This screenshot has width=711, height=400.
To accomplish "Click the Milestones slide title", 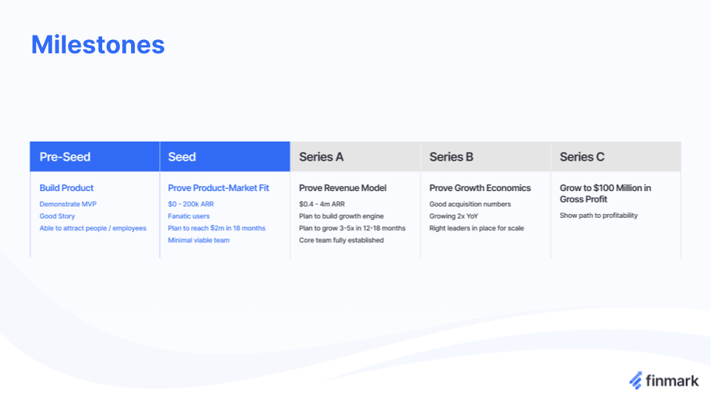I will [98, 45].
